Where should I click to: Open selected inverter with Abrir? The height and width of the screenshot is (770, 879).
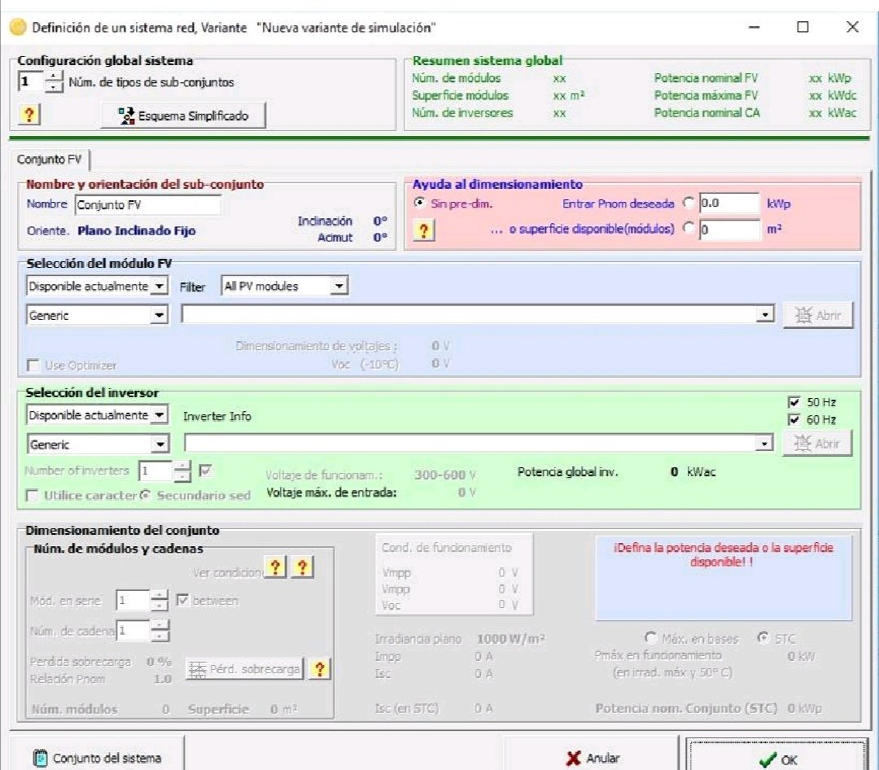[817, 444]
